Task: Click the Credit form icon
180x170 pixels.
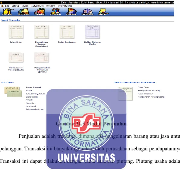Action: click(42, 58)
